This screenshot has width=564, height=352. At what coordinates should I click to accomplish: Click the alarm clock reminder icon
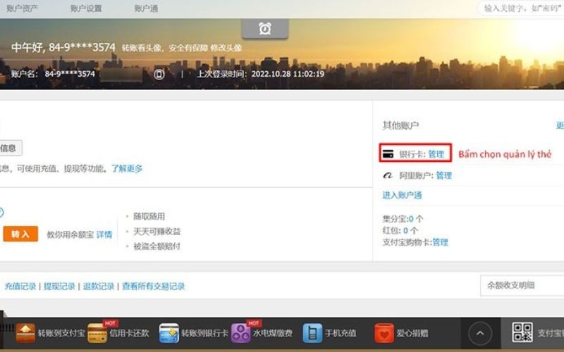pos(265,28)
